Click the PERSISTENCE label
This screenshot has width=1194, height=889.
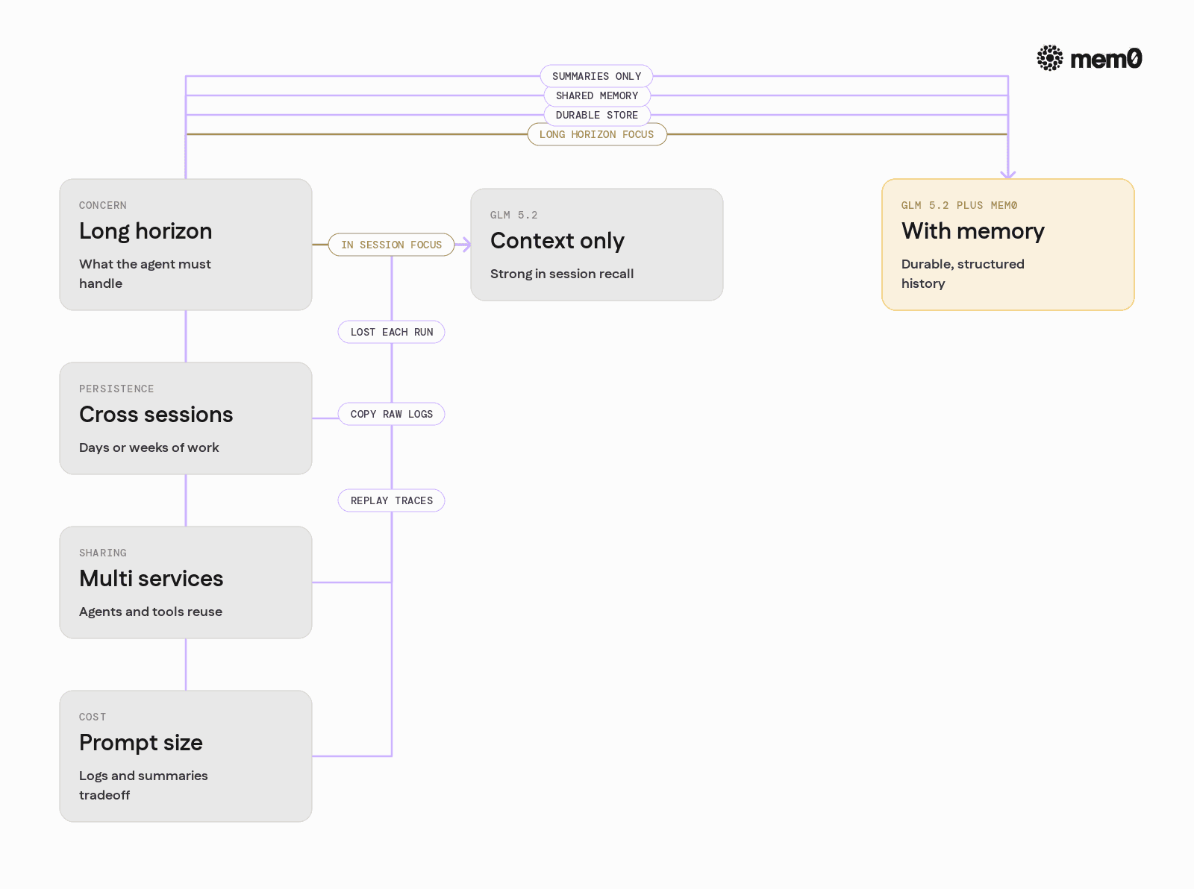click(x=116, y=389)
